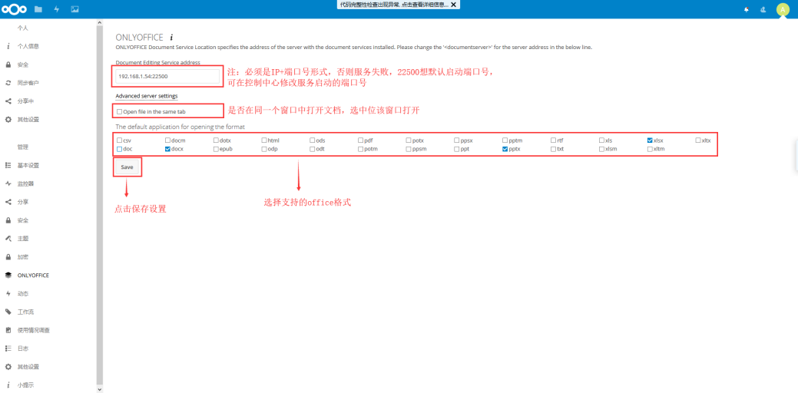Check the docm format checkbox

click(x=167, y=140)
